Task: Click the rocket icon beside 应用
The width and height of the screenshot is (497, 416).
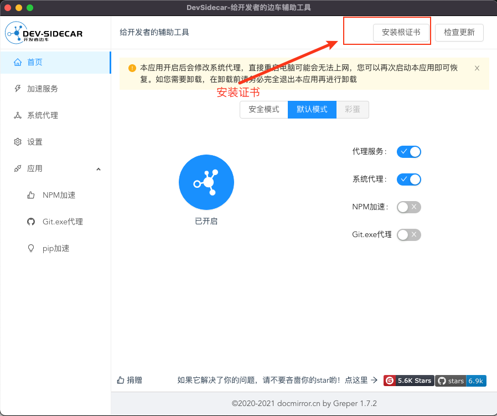Action: point(18,168)
